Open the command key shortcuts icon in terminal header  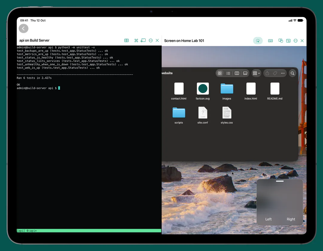click(x=136, y=40)
